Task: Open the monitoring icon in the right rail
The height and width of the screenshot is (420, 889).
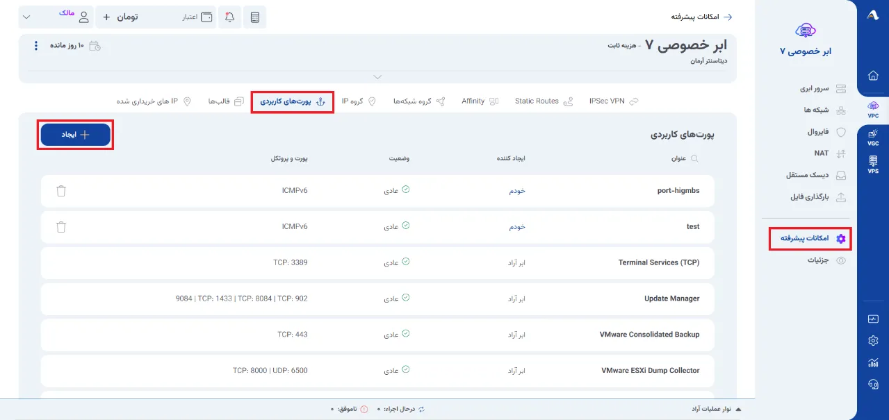Action: [x=873, y=319]
